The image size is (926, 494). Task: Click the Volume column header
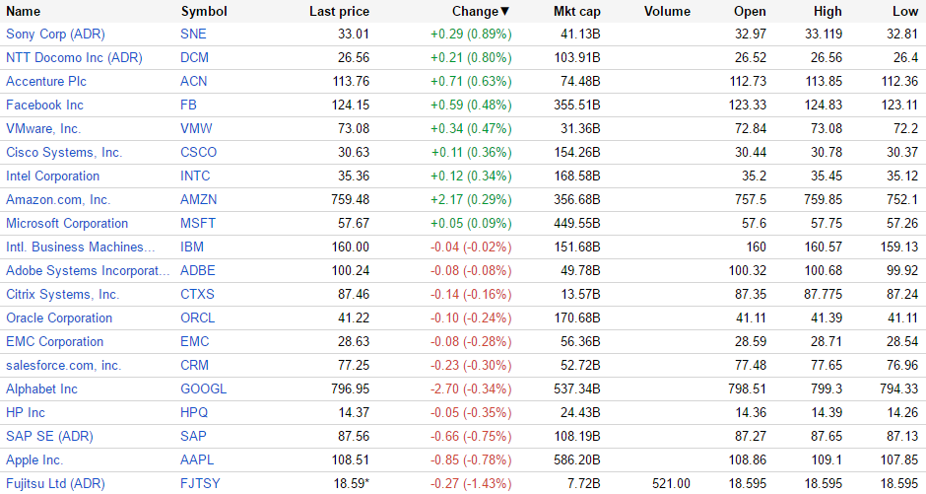tap(667, 12)
